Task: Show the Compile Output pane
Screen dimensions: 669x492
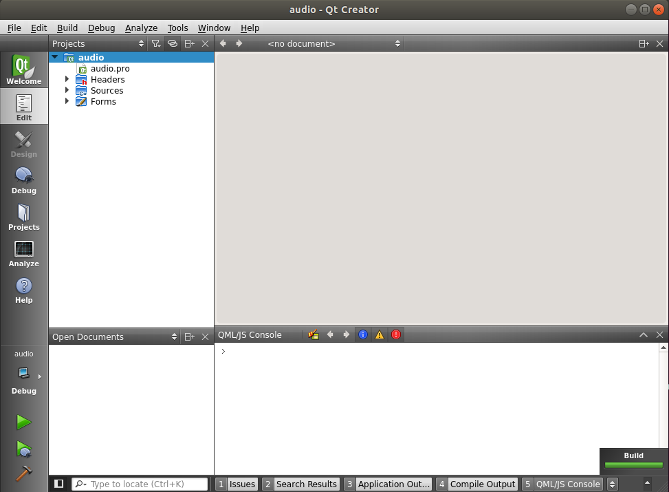Action: click(477, 484)
